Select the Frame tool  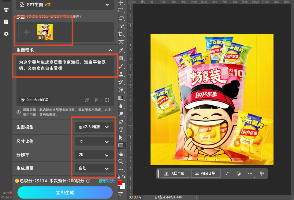coord(121,42)
